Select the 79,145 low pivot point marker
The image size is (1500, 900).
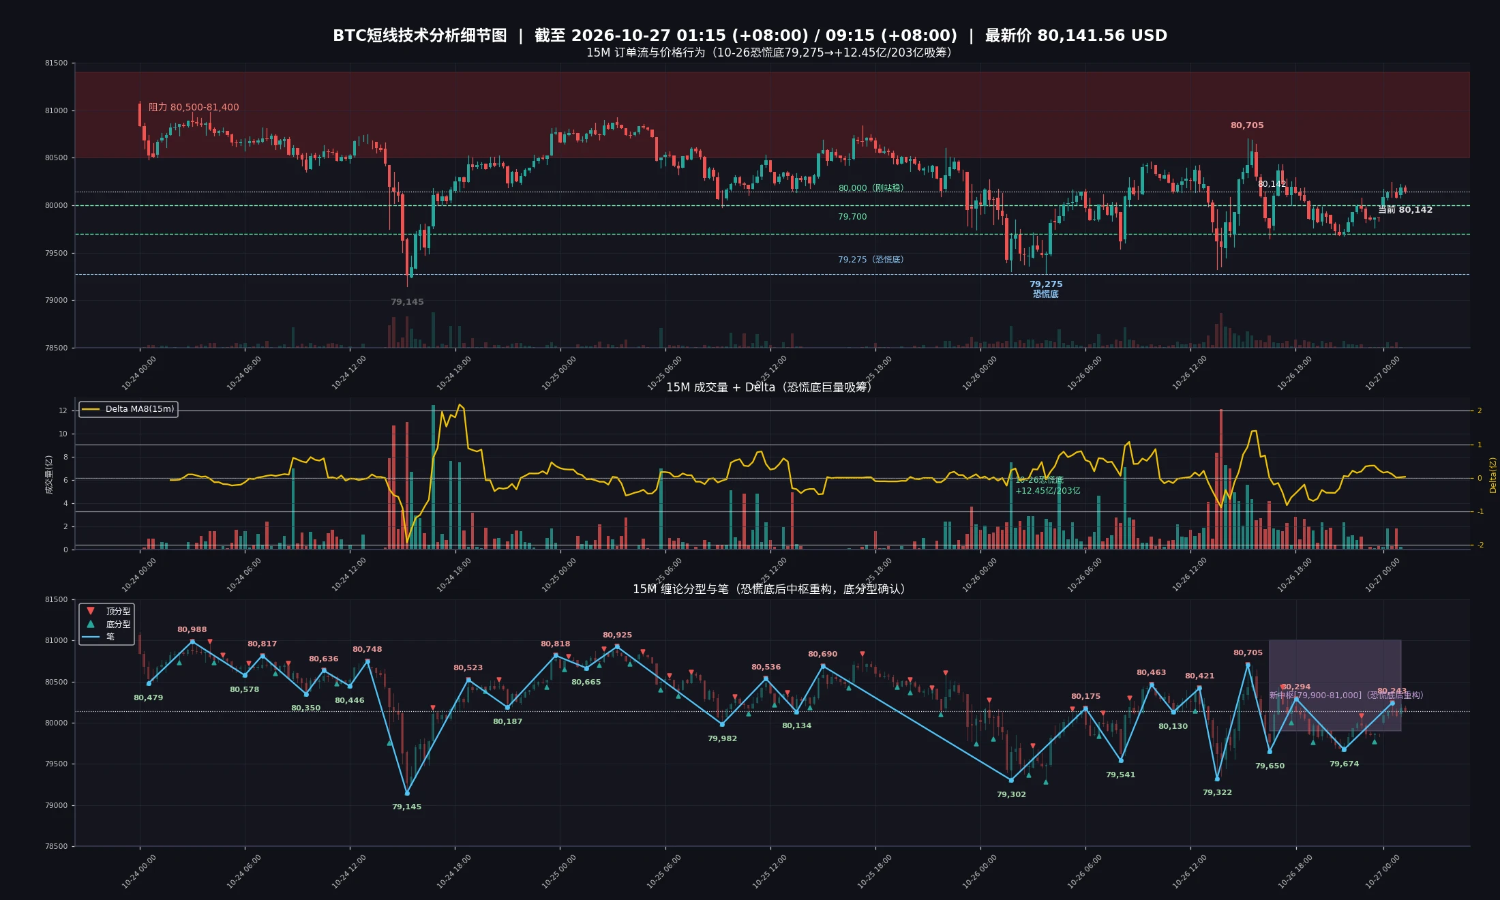[x=407, y=793]
